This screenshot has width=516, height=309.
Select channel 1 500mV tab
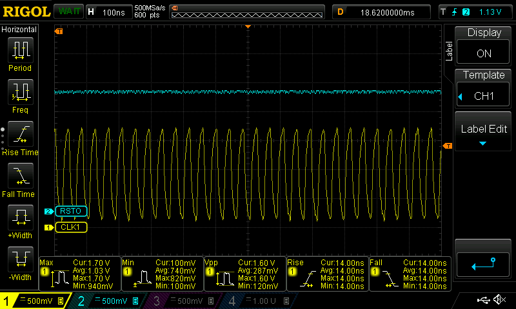[x=35, y=301]
